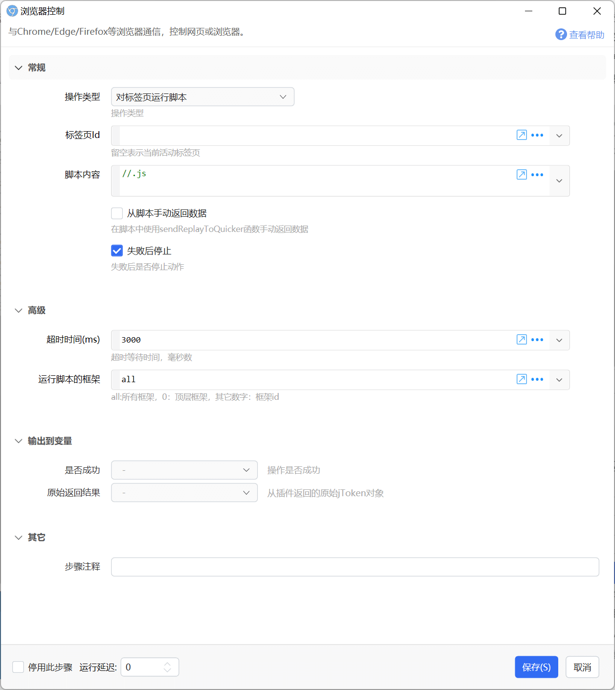
Task: Click description 从插件返回的原始jToken对象
Action: 325,493
